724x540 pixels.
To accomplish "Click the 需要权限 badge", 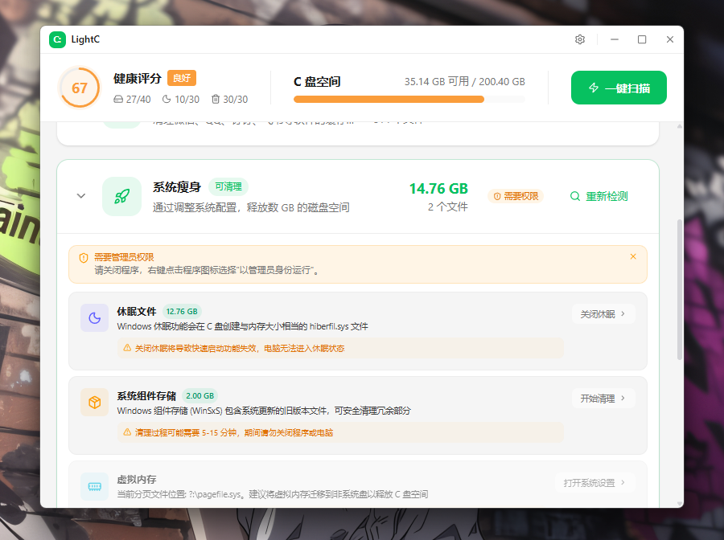I will (516, 196).
